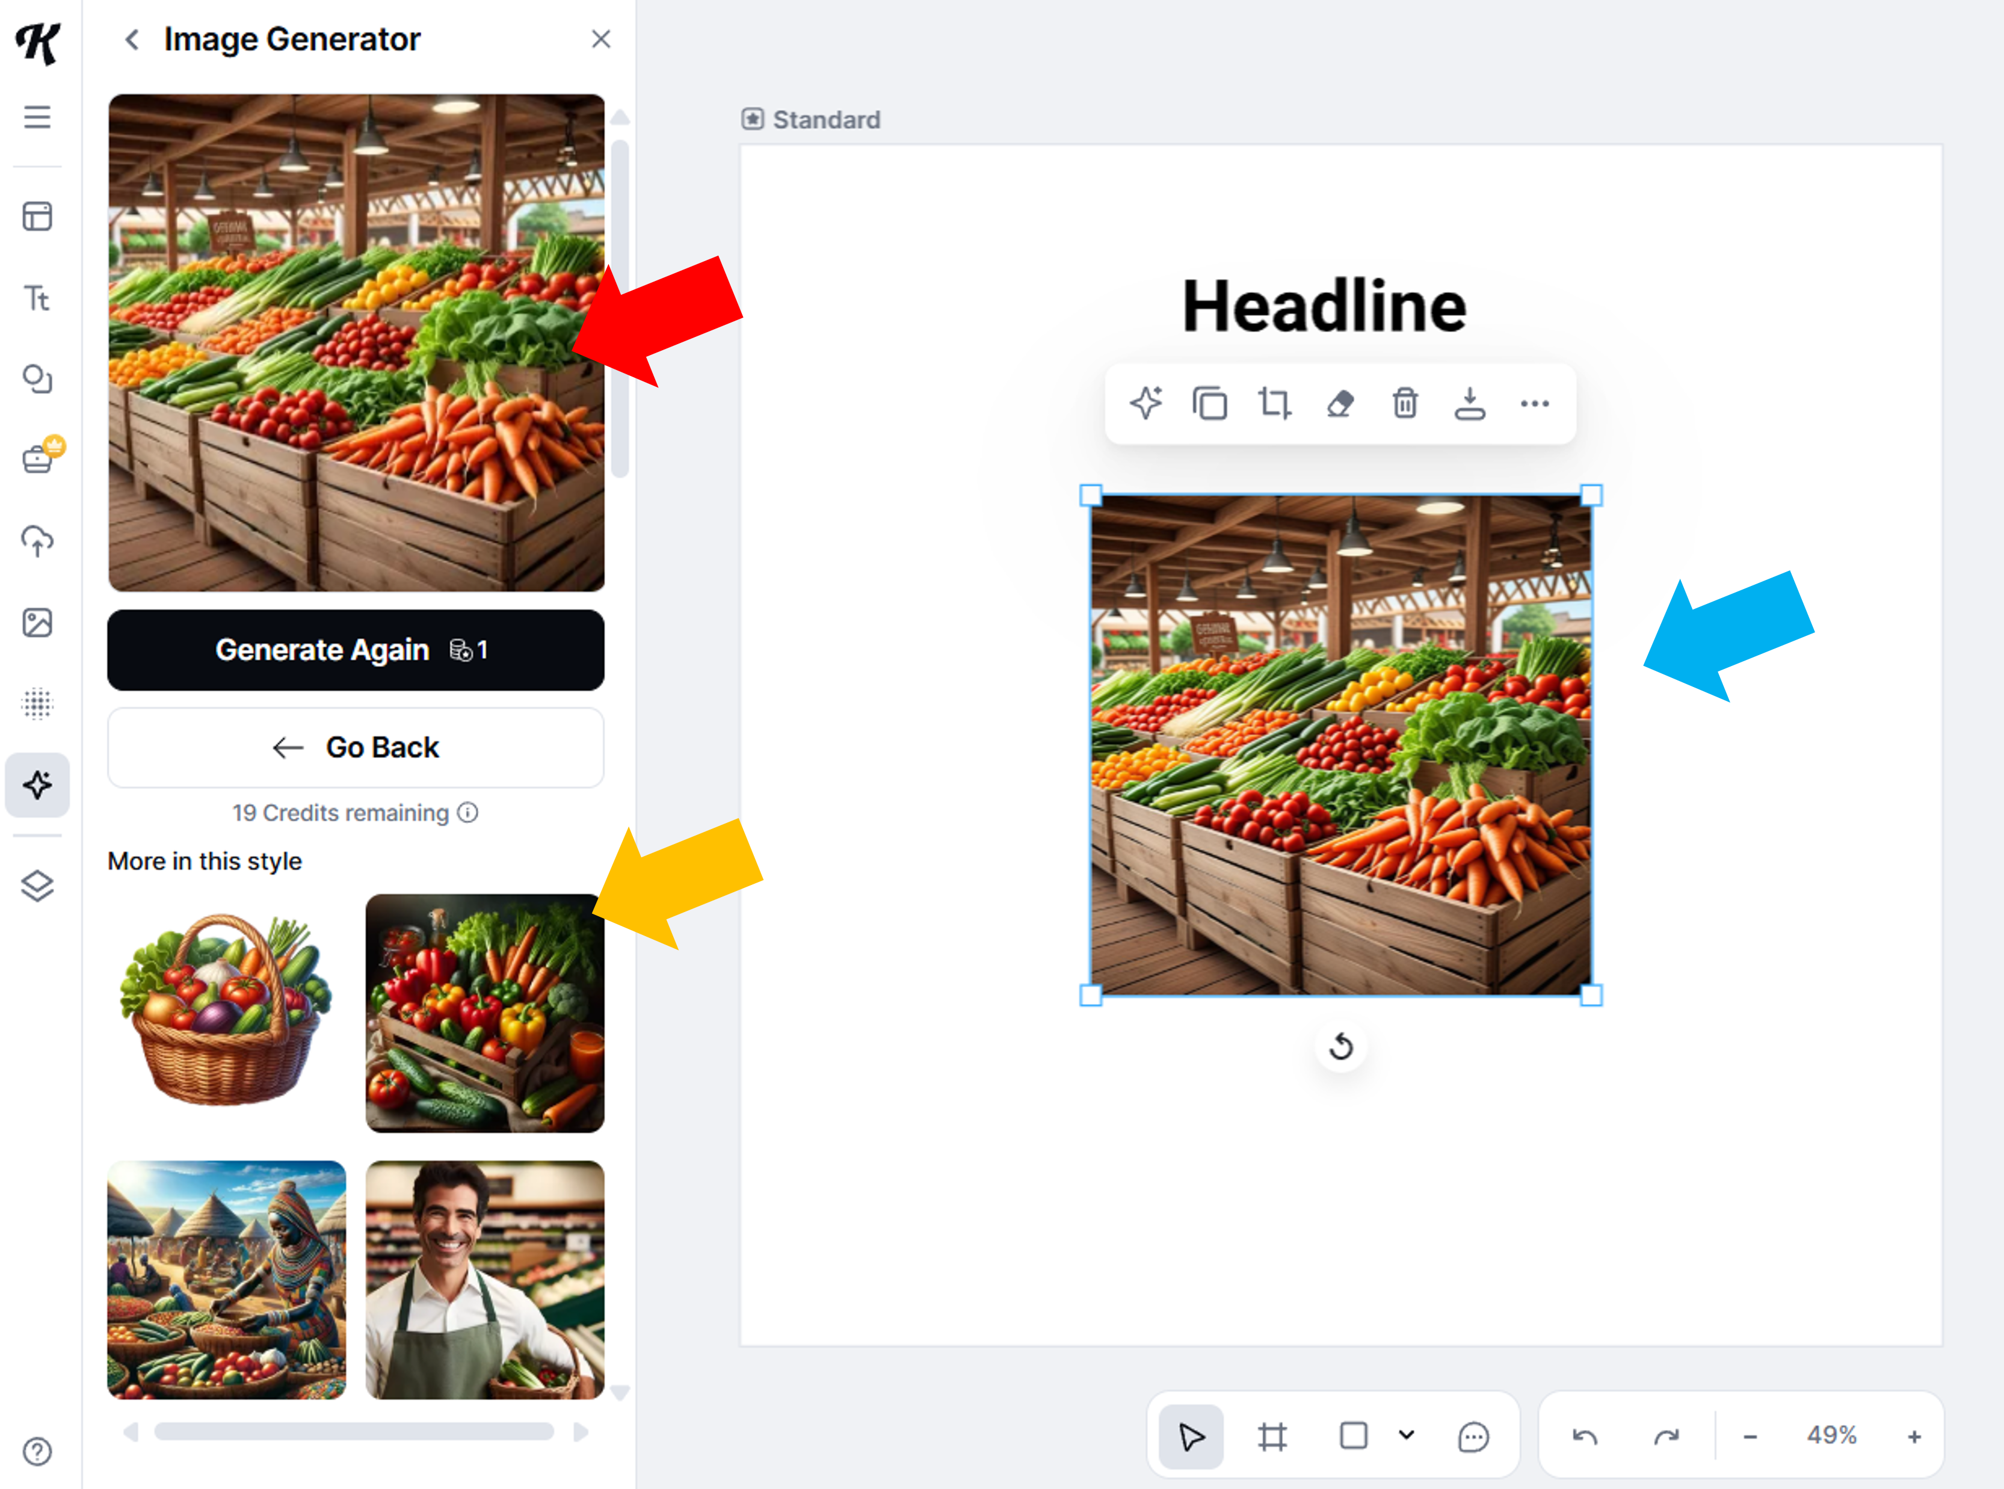2004x1489 pixels.
Task: Click the crop icon in image toolbar
Action: [x=1274, y=403]
